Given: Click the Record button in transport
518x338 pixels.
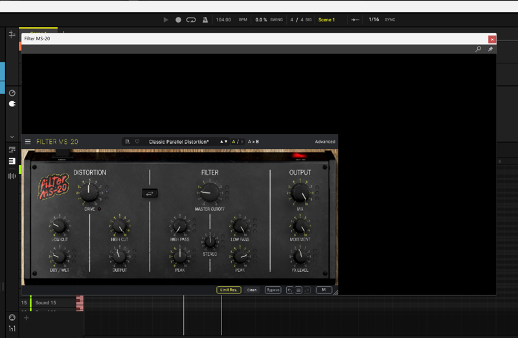Looking at the screenshot, I should (178, 20).
